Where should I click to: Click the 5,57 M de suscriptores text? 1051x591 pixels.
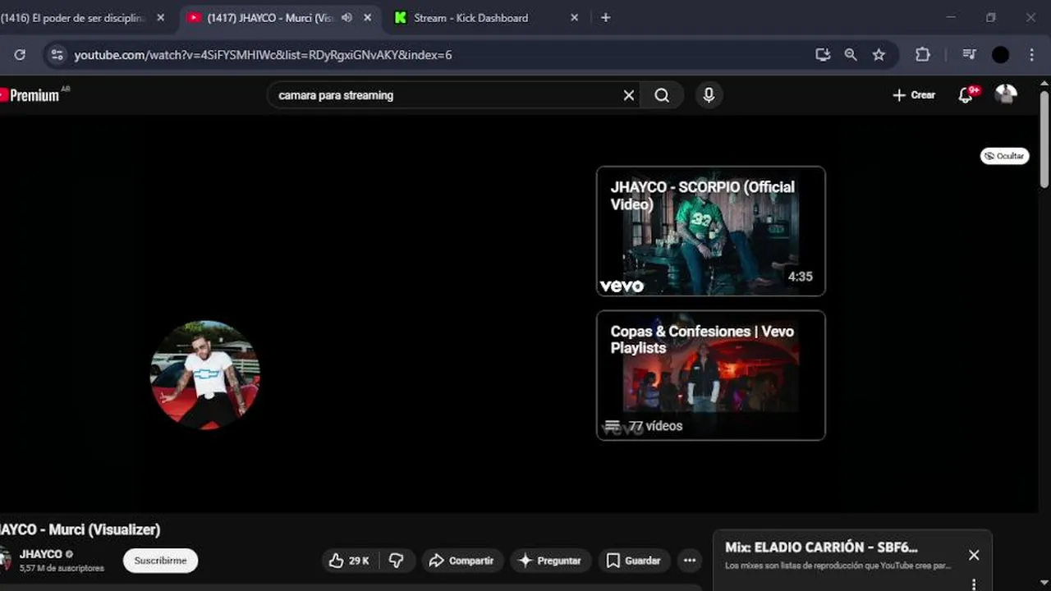62,568
